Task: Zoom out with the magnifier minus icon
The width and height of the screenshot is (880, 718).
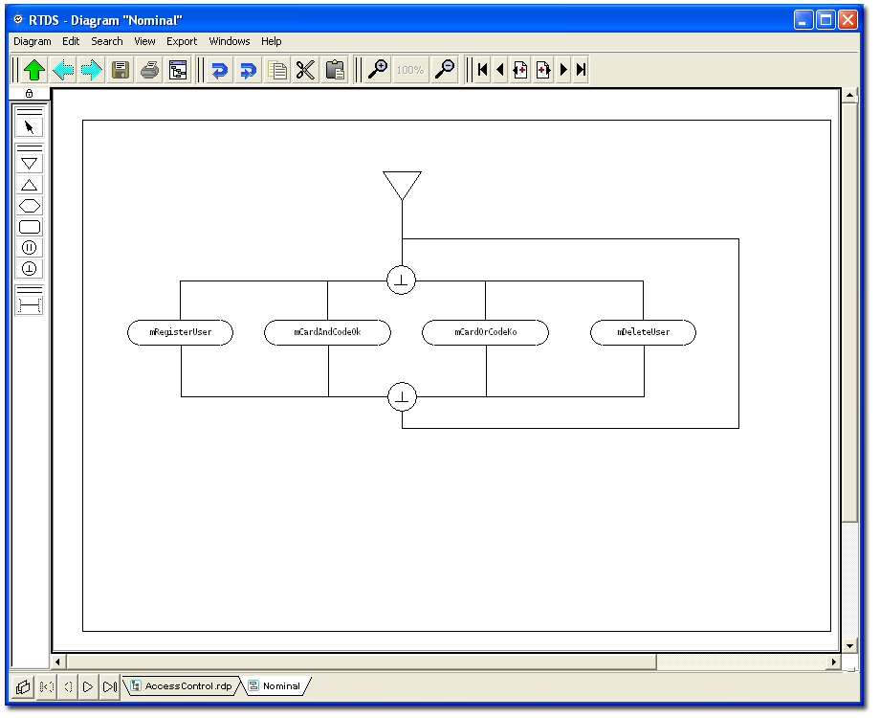Action: pos(445,70)
